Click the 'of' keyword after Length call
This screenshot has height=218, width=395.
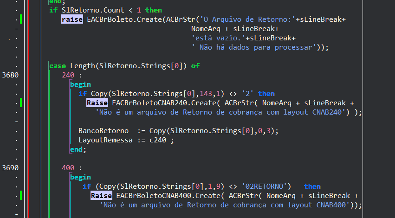[195, 66]
